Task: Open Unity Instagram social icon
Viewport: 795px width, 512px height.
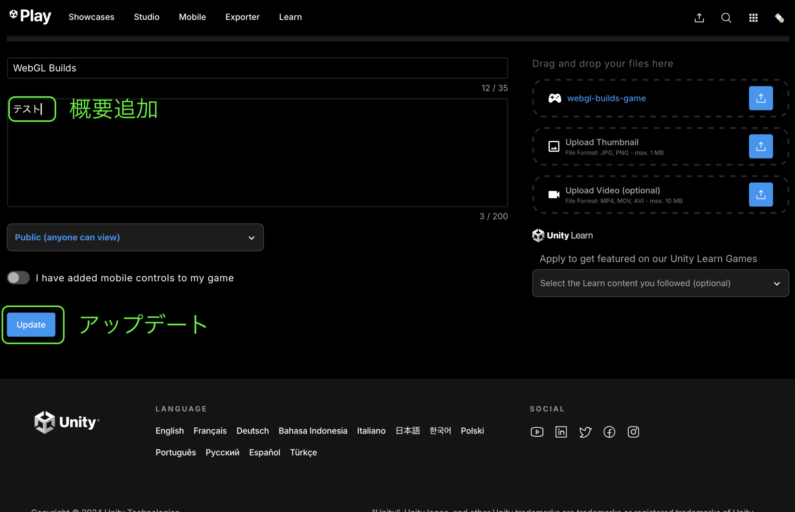Action: point(633,432)
